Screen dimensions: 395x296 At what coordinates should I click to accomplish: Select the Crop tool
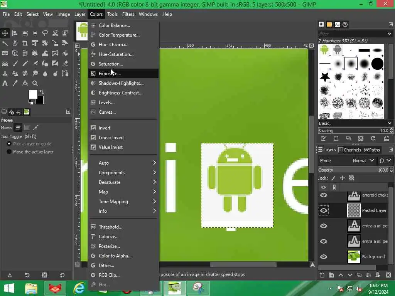coord(25,43)
